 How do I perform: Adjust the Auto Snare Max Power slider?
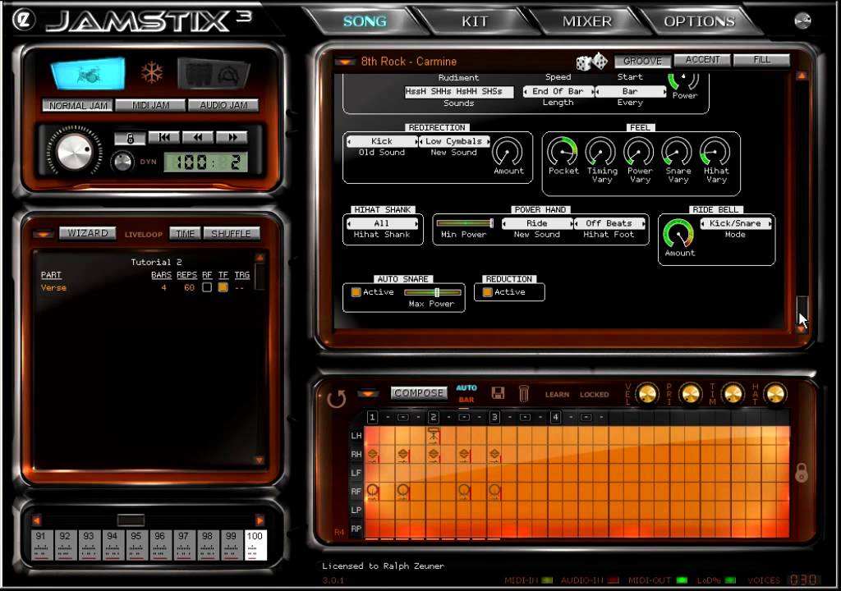[x=433, y=292]
